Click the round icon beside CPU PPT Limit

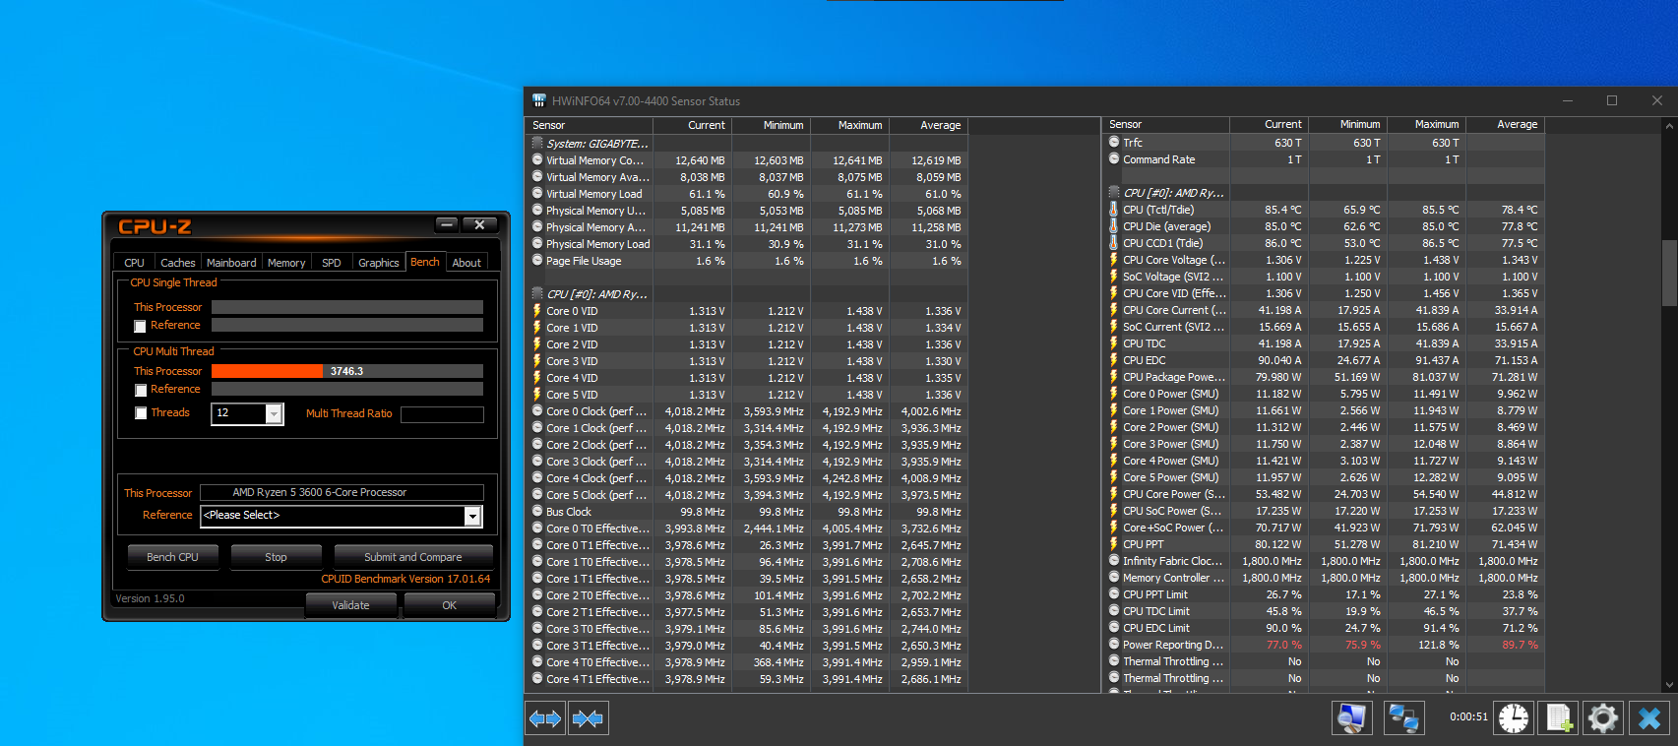[1114, 594]
